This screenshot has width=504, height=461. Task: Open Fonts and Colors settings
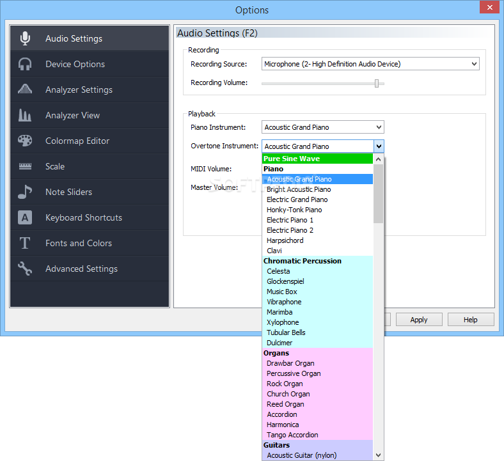[x=90, y=243]
